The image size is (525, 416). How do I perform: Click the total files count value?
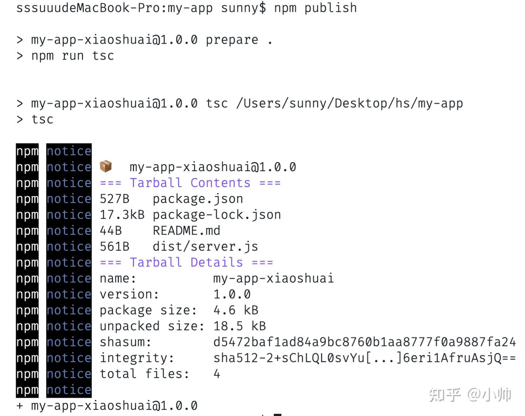click(217, 374)
